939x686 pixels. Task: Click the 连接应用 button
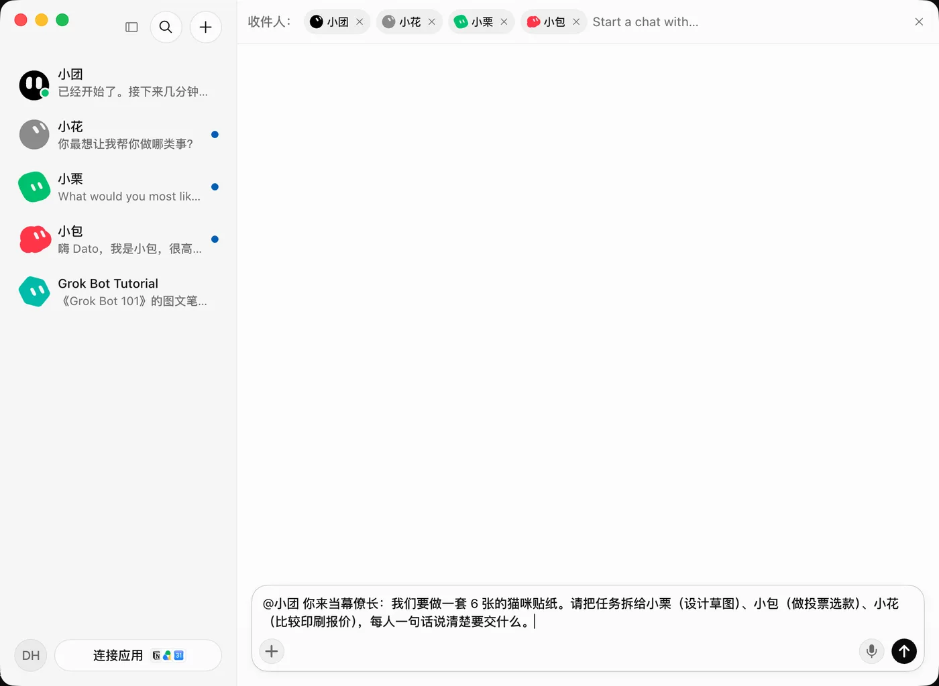(x=138, y=655)
